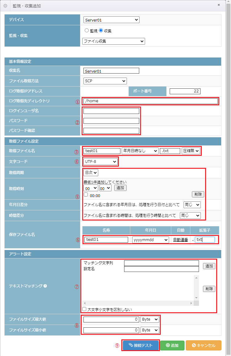Click the パスワード input field

(111, 121)
